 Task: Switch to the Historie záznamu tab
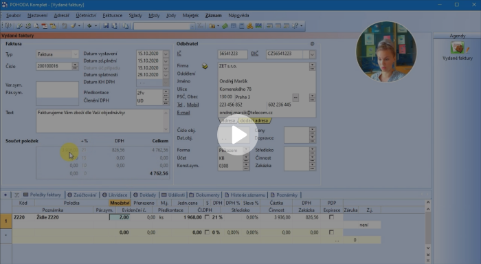tap(245, 195)
